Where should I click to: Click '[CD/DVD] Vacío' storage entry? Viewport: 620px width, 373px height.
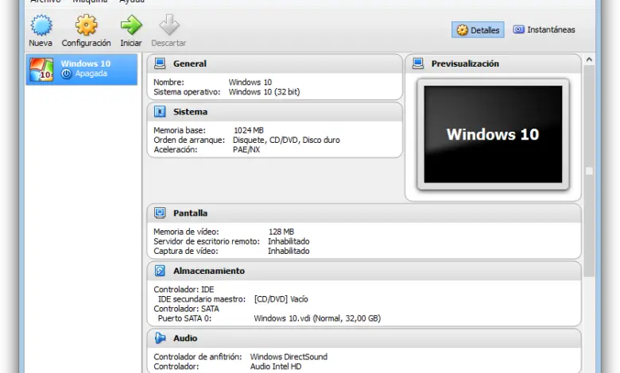[281, 299]
